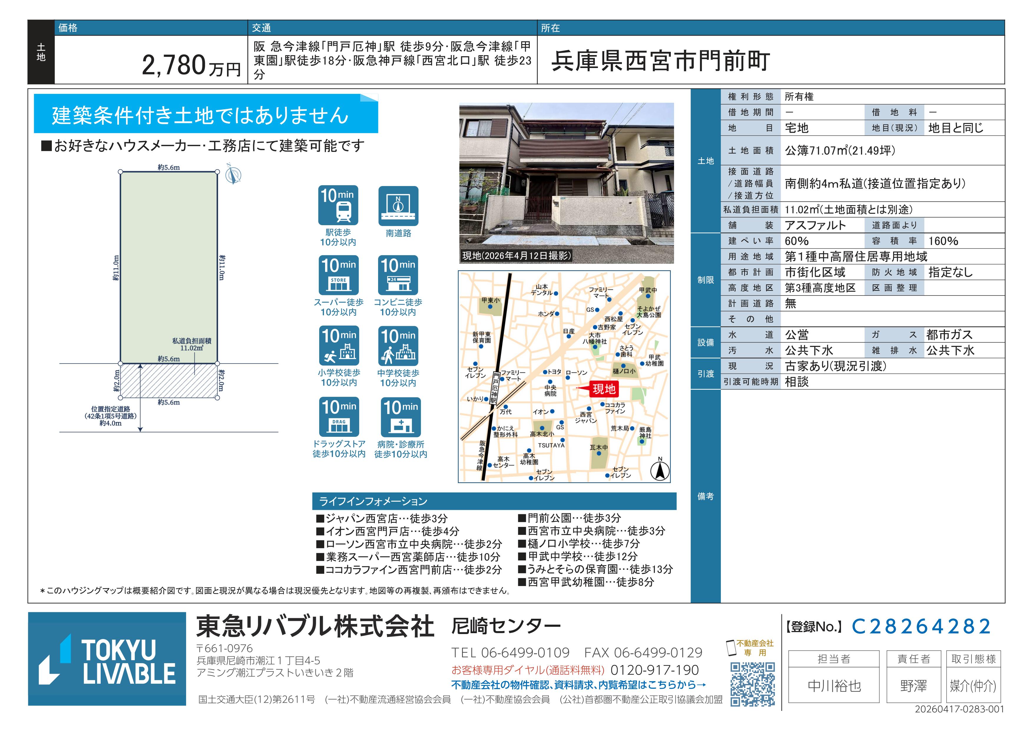Click the registration number C28264282
1033x730 pixels.
click(x=921, y=626)
